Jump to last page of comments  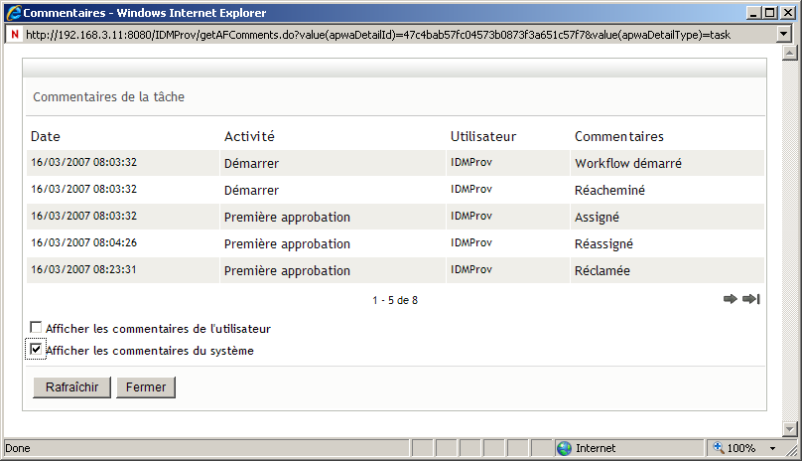click(751, 299)
